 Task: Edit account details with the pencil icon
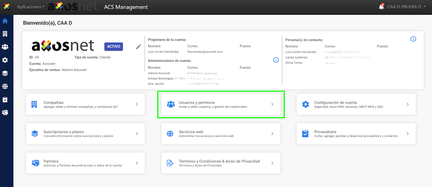(138, 47)
